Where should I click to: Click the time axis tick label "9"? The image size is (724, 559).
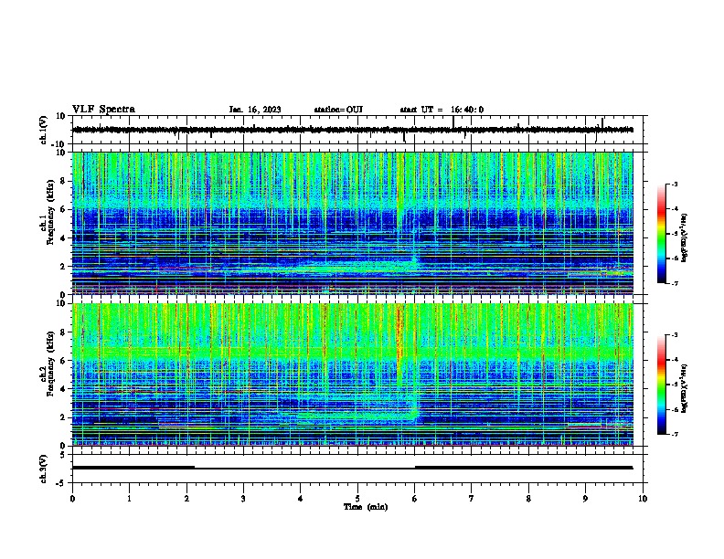(585, 499)
